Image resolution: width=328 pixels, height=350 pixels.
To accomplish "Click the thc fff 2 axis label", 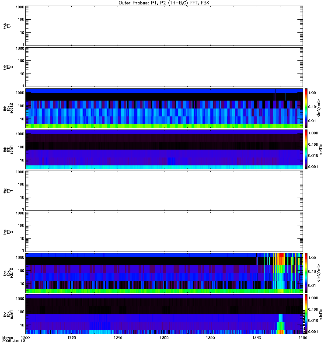I will click(8, 232).
